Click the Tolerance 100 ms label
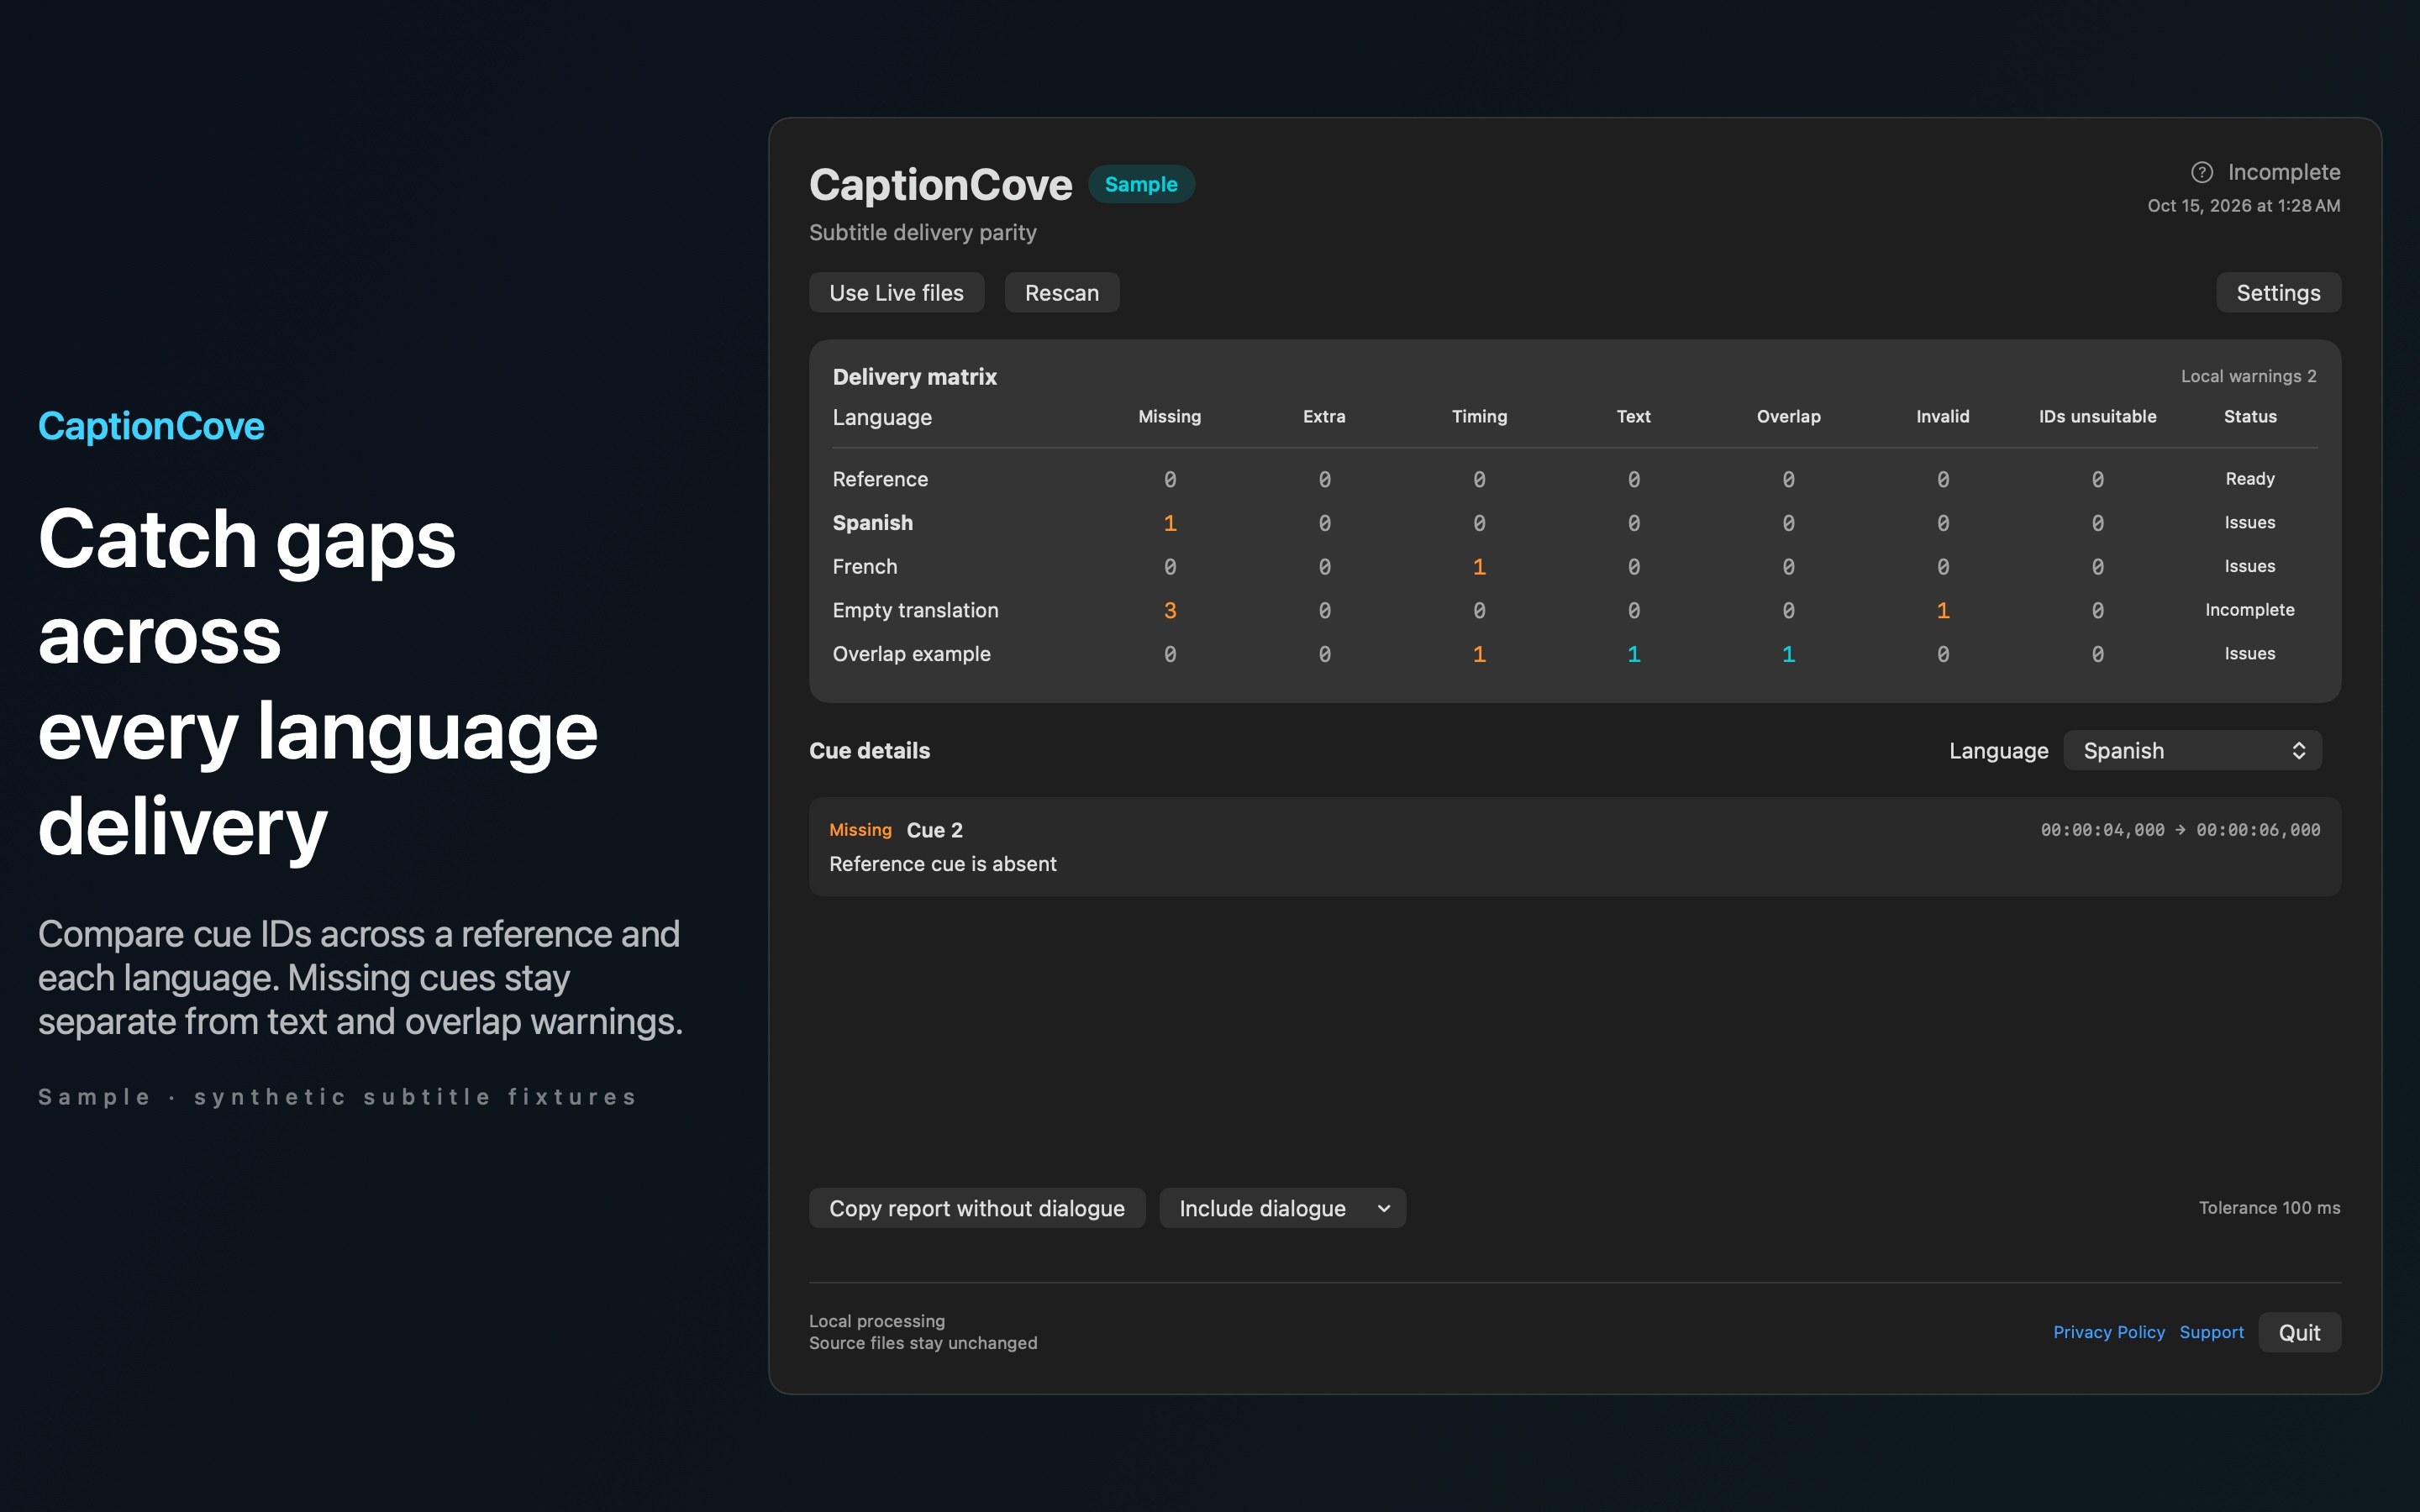 click(2269, 1208)
